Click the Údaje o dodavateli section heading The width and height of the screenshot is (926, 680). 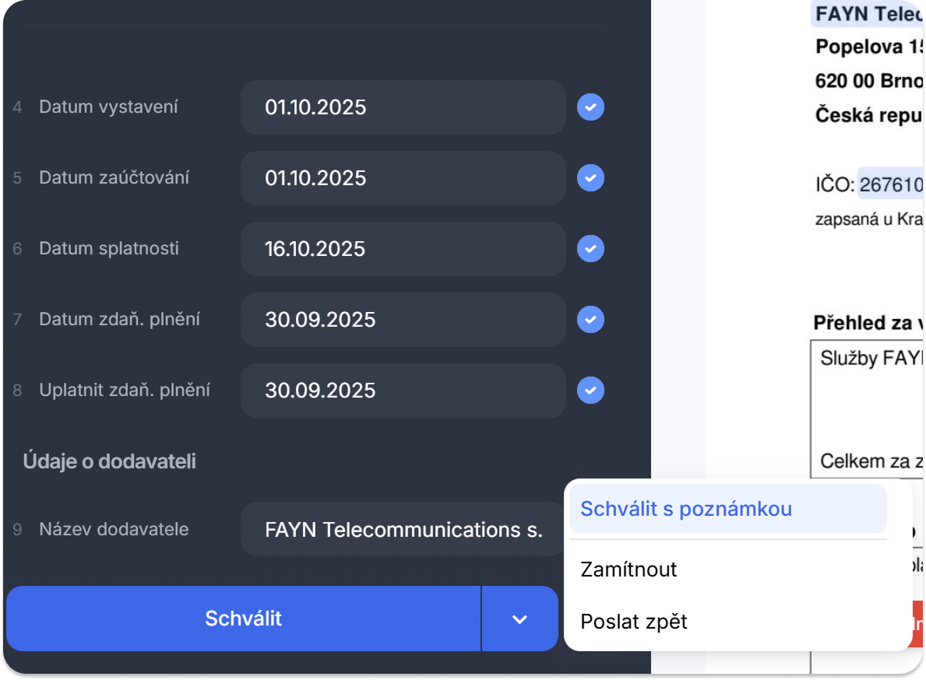click(109, 461)
